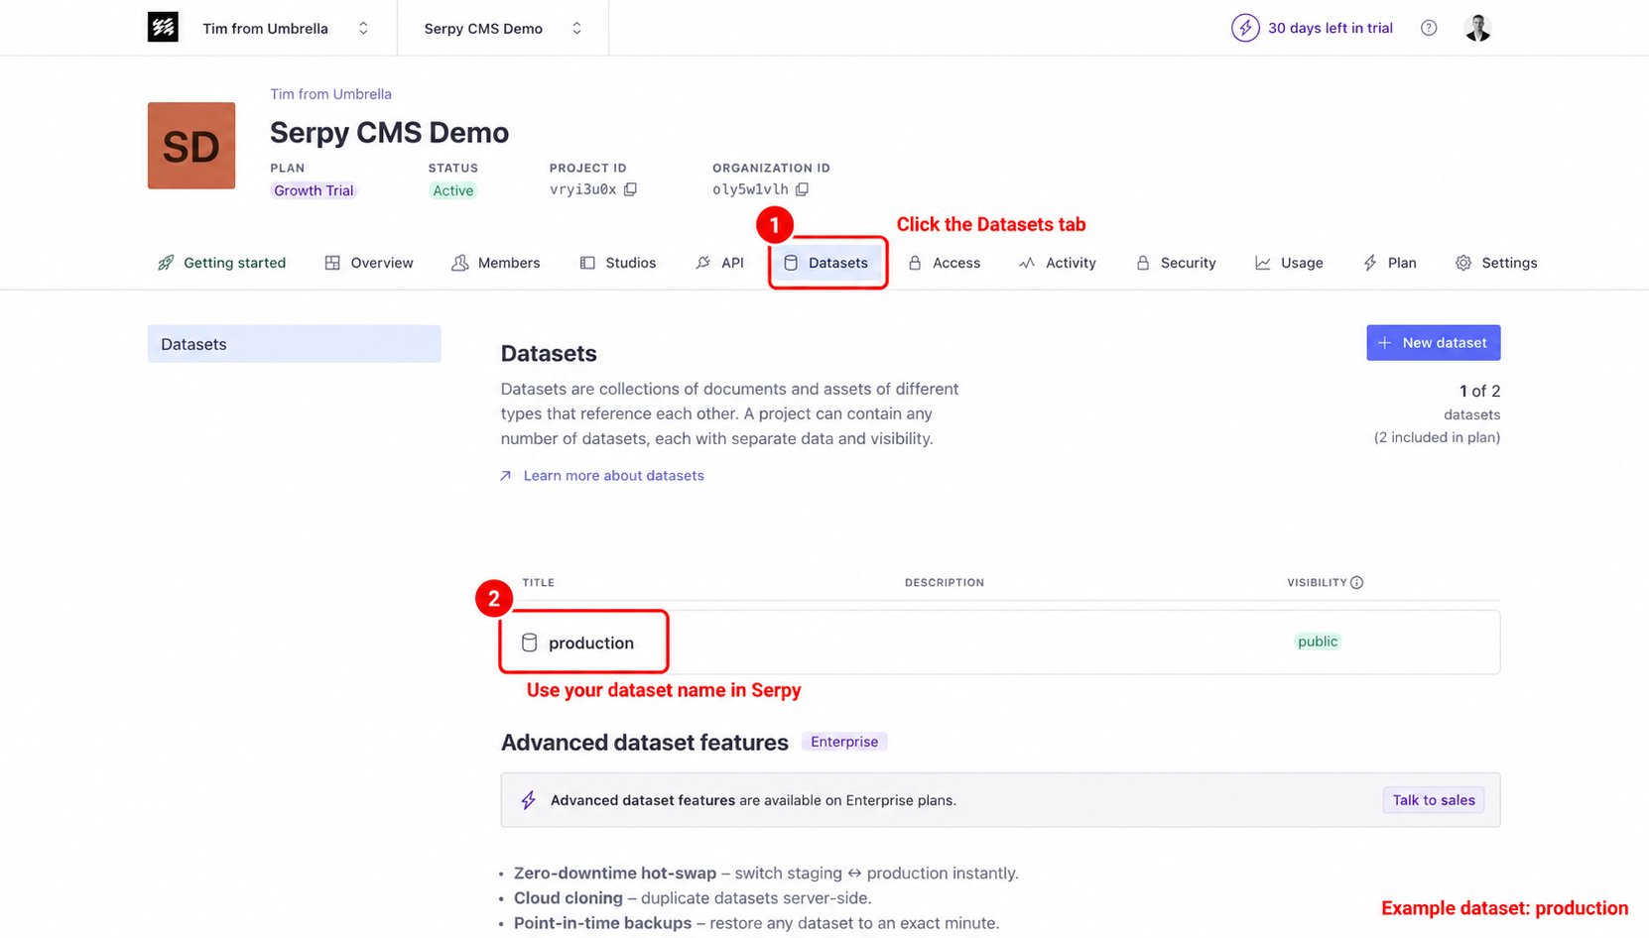Viewport: 1649px width, 938px height.
Task: Click the visibility info icon
Action: [1356, 583]
